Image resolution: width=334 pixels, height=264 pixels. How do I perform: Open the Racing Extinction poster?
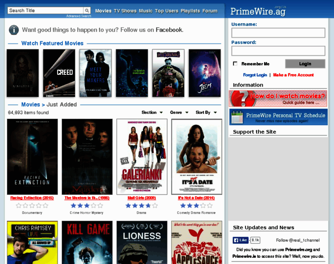(x=33, y=157)
